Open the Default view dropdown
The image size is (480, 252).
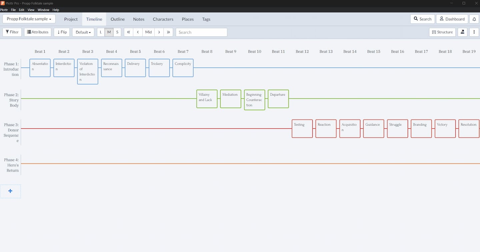click(83, 32)
